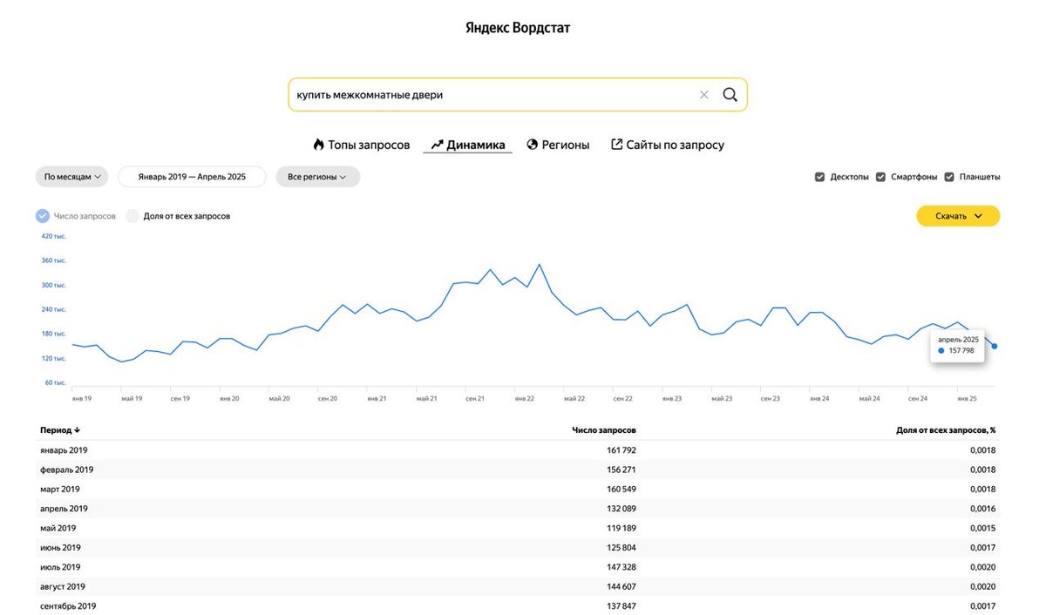This screenshot has height=615, width=1046.
Task: Select the Динамика tab
Action: (468, 145)
